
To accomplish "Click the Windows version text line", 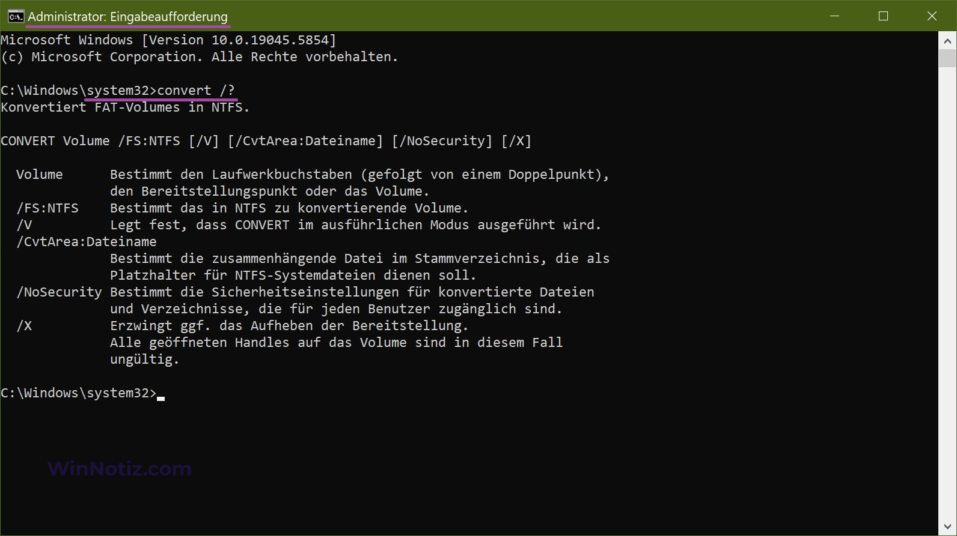I will point(168,40).
